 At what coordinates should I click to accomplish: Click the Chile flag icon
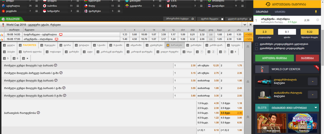[86, 6]
